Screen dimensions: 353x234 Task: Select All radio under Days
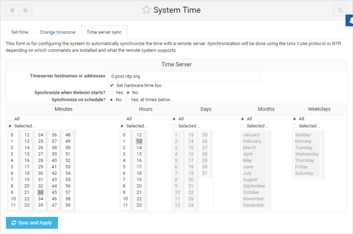174,119
